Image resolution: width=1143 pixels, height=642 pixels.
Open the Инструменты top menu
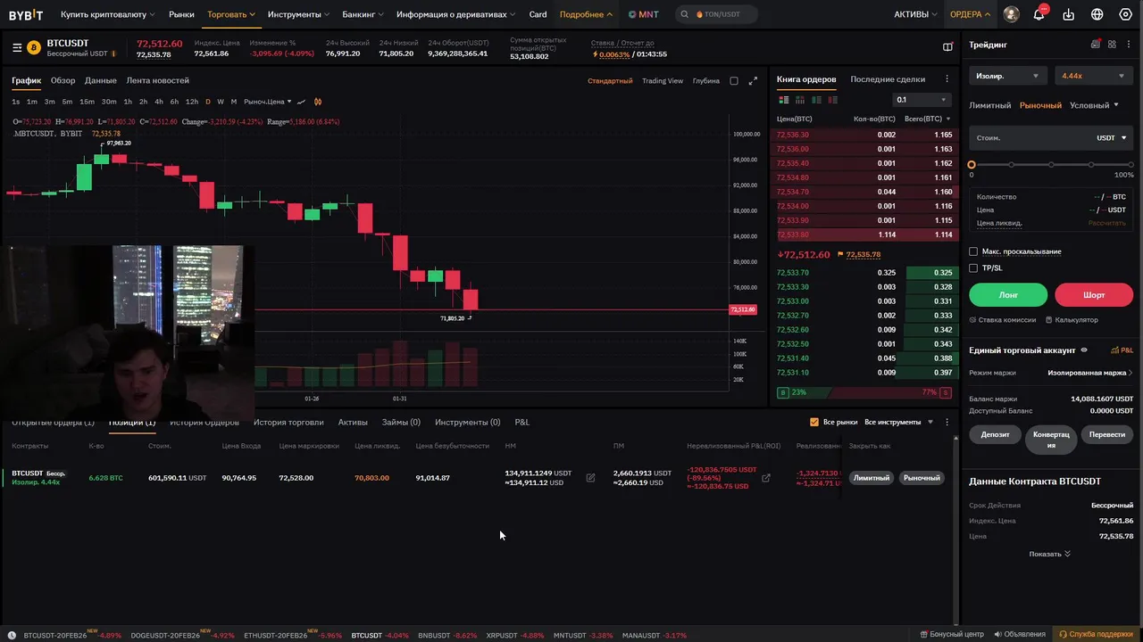click(299, 14)
